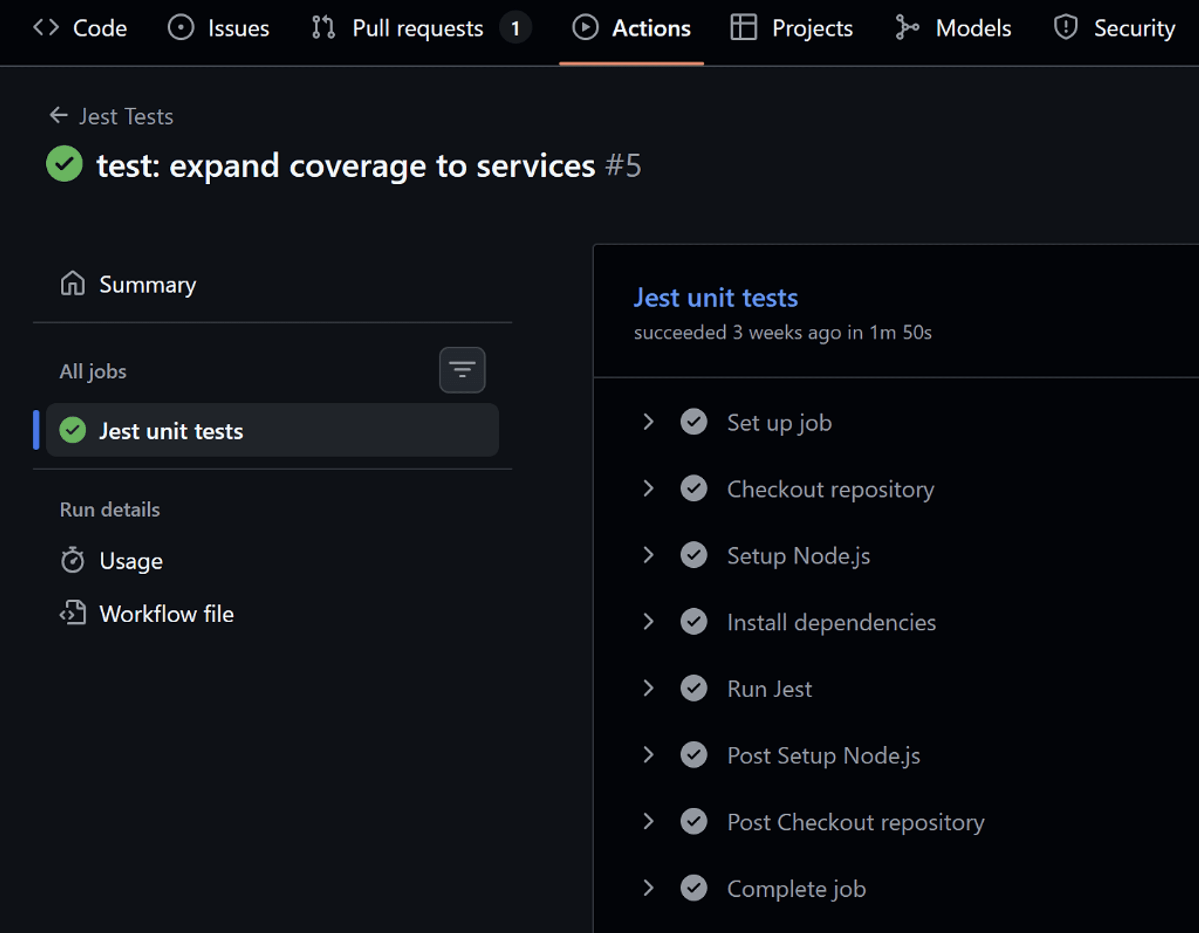Open the Code tab
Screen dimensions: 1199x933
click(80, 28)
